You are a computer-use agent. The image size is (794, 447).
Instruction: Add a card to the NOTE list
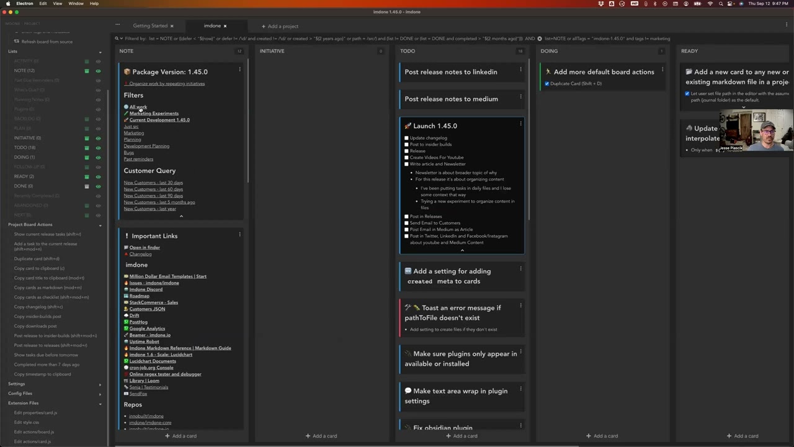pos(181,436)
